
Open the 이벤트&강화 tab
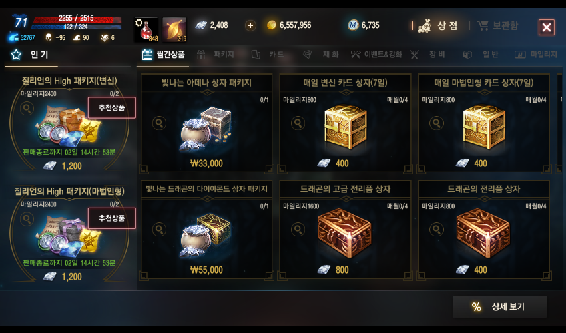376,55
